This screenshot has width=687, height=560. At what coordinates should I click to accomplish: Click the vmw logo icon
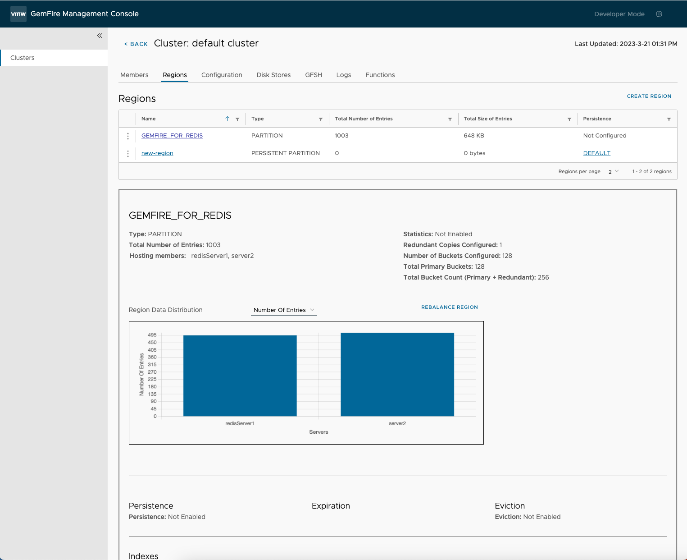coord(18,14)
